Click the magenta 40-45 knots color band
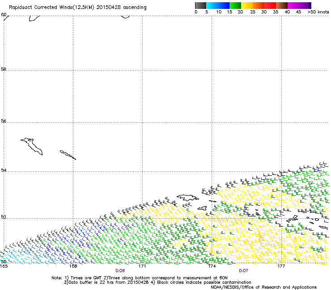 pos(293,5)
